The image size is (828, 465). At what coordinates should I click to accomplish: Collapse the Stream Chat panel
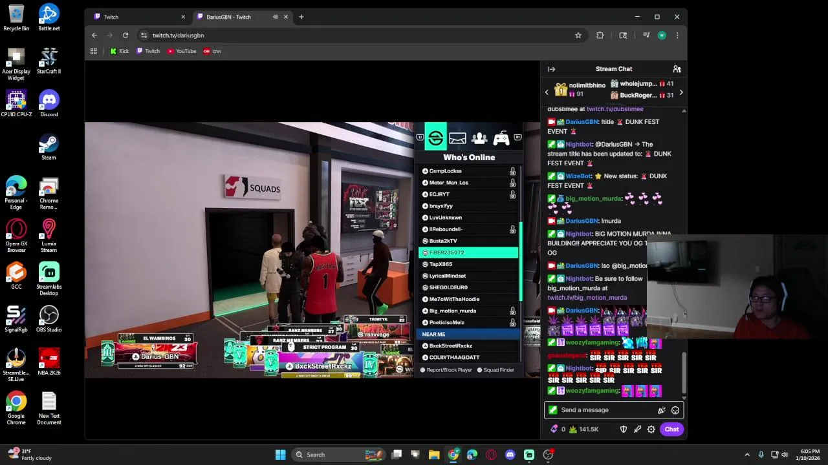tap(551, 69)
